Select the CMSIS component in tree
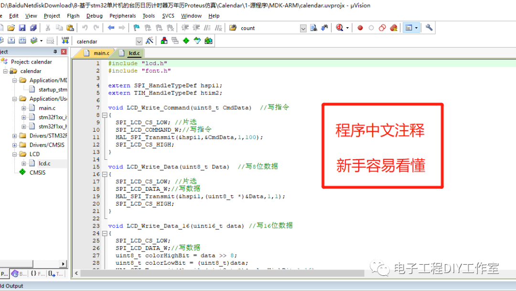The width and height of the screenshot is (516, 291). 38,172
